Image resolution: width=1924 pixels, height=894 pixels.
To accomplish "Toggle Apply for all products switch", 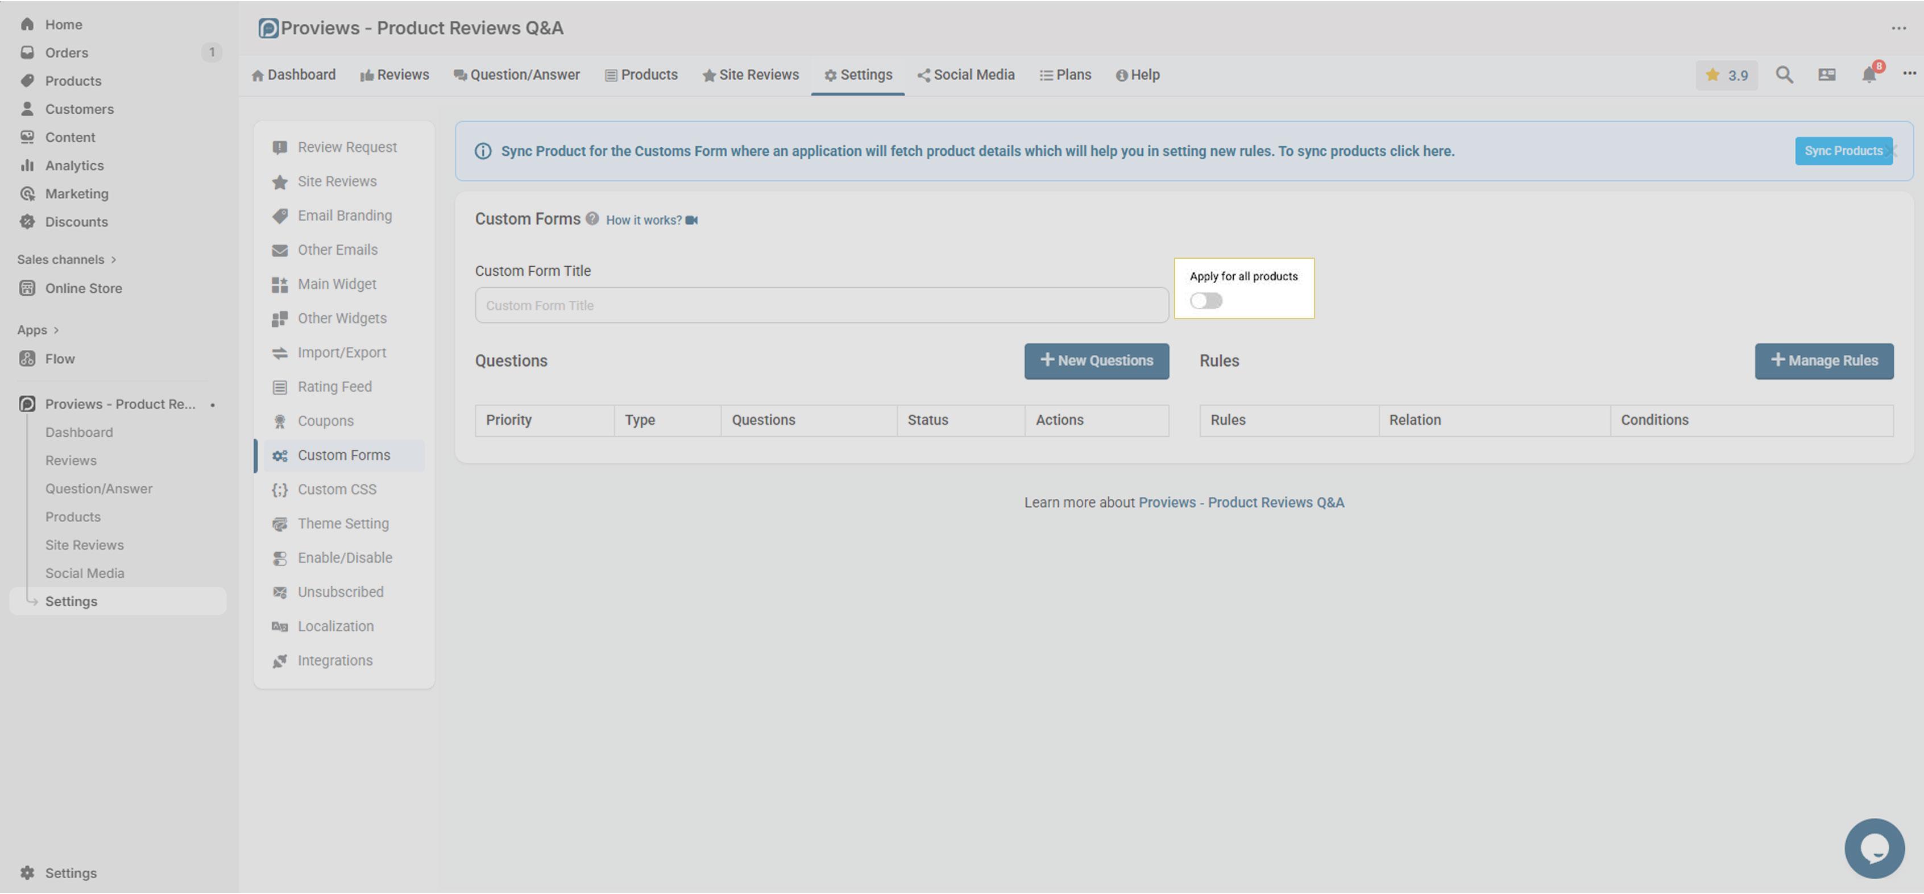I will tap(1205, 301).
